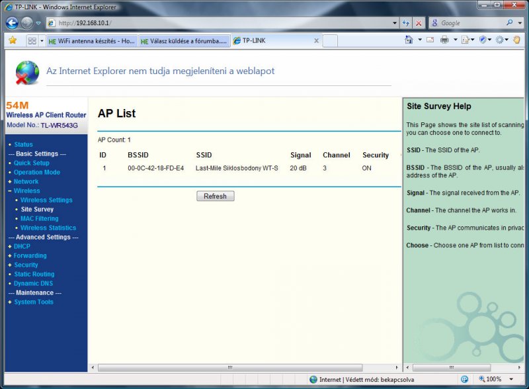
Task: Open the Quick Setup link
Action: (31, 163)
